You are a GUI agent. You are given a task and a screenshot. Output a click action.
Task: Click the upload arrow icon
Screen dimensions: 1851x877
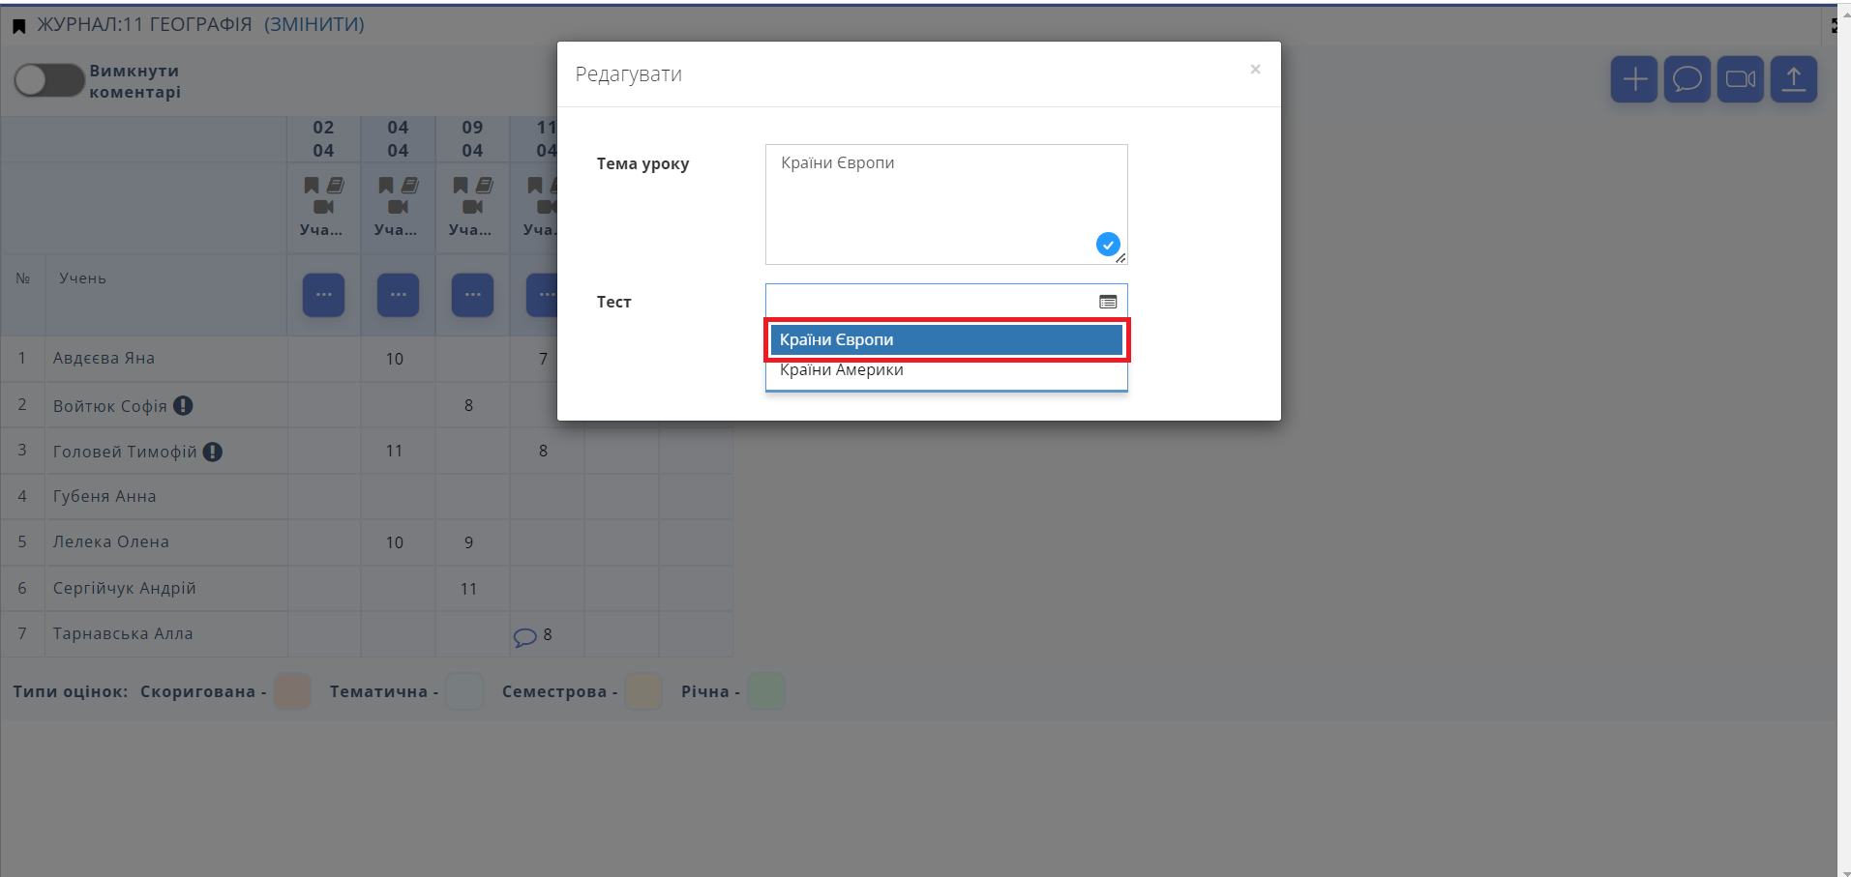pyautogui.click(x=1793, y=79)
